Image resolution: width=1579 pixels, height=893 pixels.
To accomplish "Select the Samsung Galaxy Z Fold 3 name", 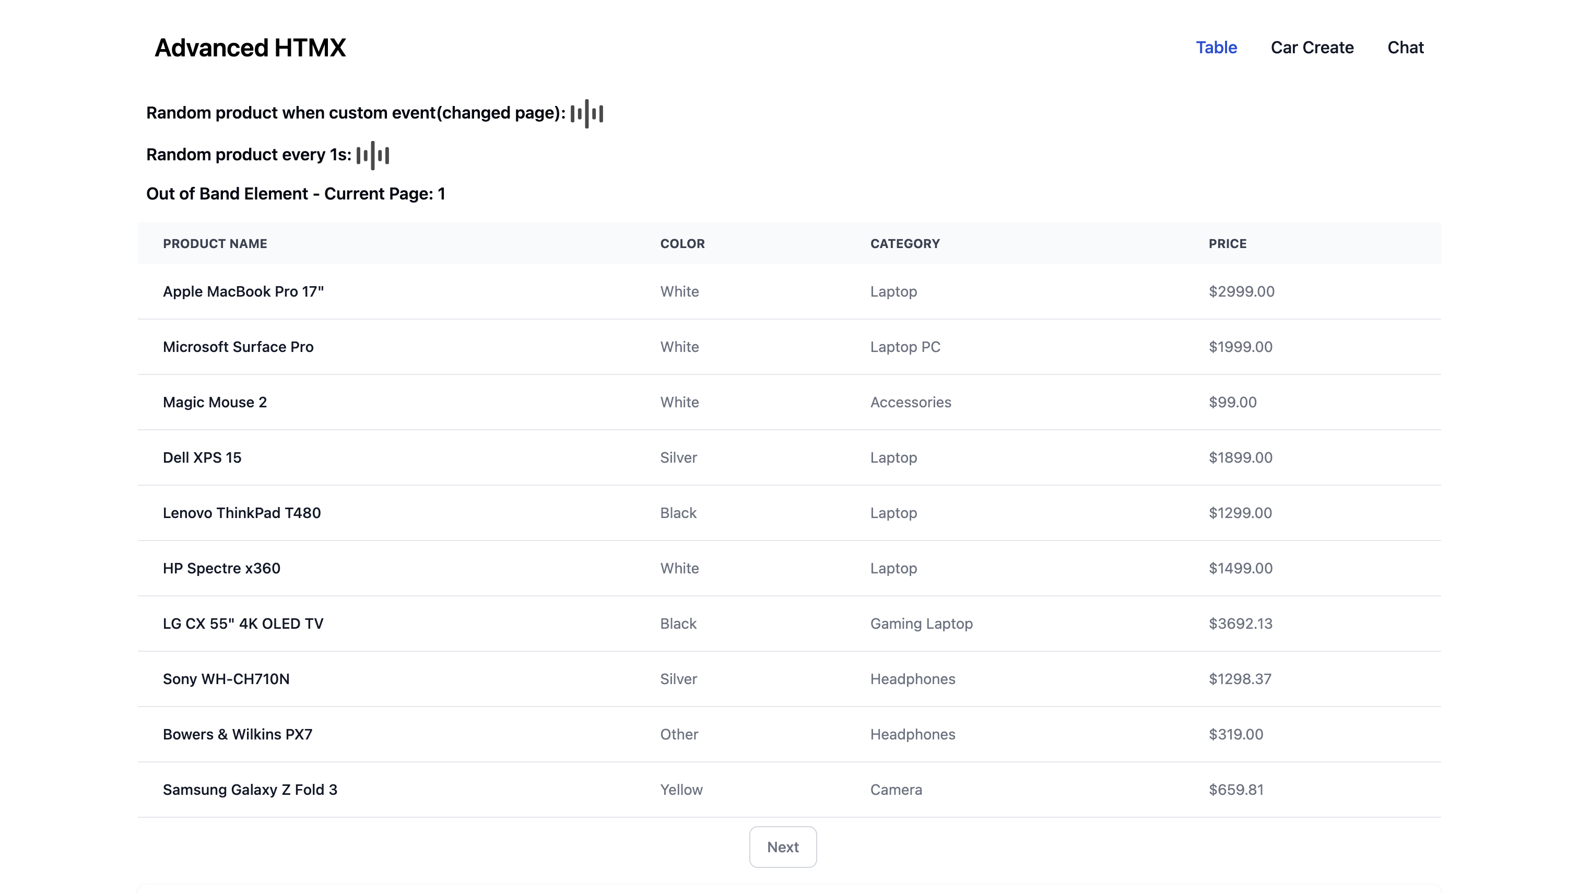I will pyautogui.click(x=250, y=790).
